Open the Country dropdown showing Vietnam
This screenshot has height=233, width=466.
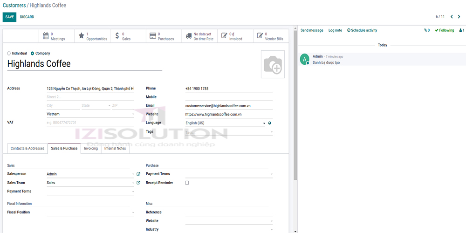click(90, 114)
